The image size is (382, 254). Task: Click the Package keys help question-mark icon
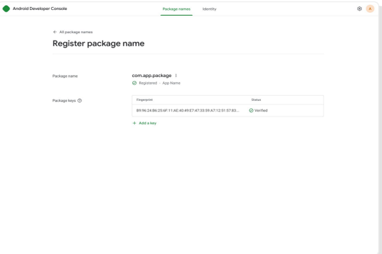click(79, 100)
